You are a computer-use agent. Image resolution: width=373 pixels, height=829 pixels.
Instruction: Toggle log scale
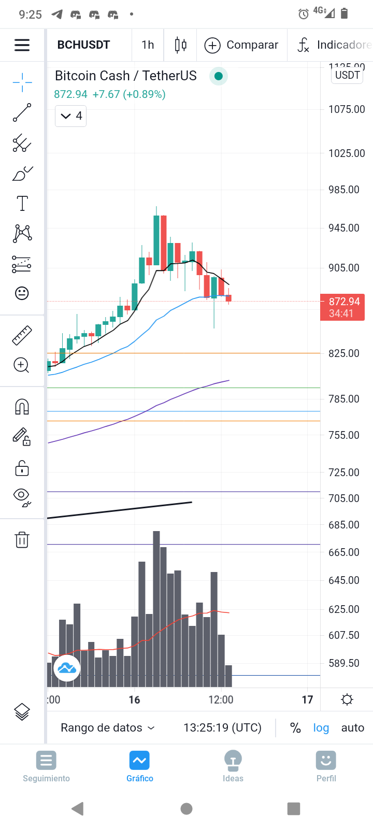click(x=321, y=728)
